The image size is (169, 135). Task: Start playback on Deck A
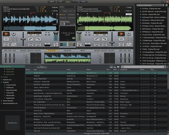pos(6,34)
